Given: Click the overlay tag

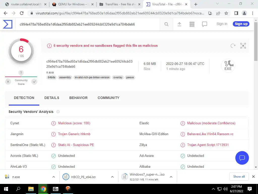Looking at the screenshot, I should [x=118, y=78].
